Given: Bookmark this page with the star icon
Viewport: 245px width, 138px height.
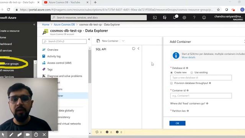Looking at the screenshot, I should (x=218, y=10).
